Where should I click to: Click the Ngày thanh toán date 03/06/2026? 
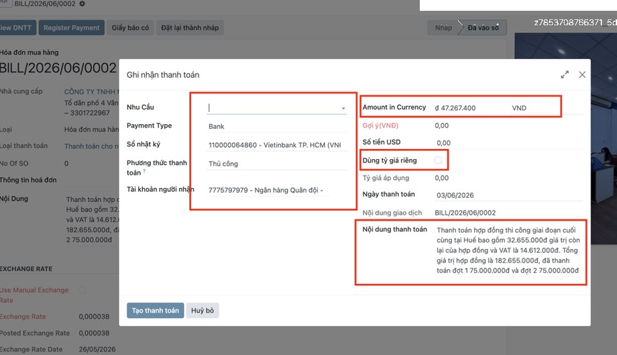coord(508,195)
